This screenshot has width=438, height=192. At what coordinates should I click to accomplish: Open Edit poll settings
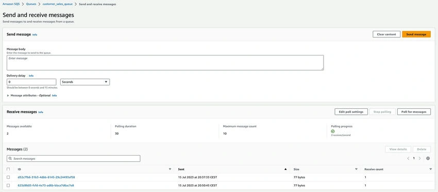coord(351,111)
